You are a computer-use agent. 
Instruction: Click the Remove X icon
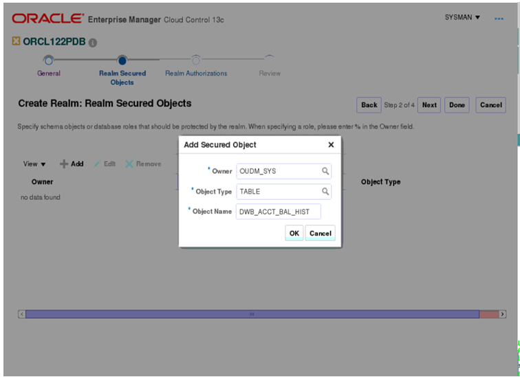(129, 164)
